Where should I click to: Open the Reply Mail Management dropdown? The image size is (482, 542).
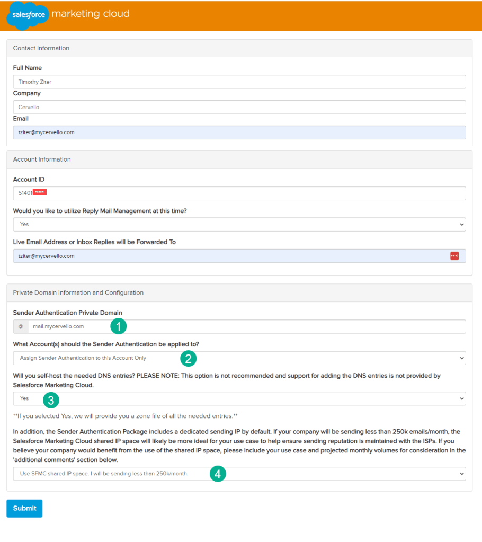coord(239,224)
